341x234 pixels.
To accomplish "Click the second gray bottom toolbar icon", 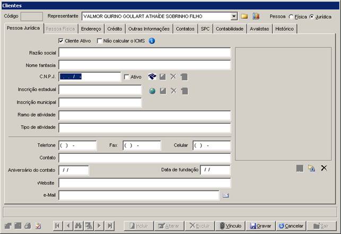I will (18, 226).
